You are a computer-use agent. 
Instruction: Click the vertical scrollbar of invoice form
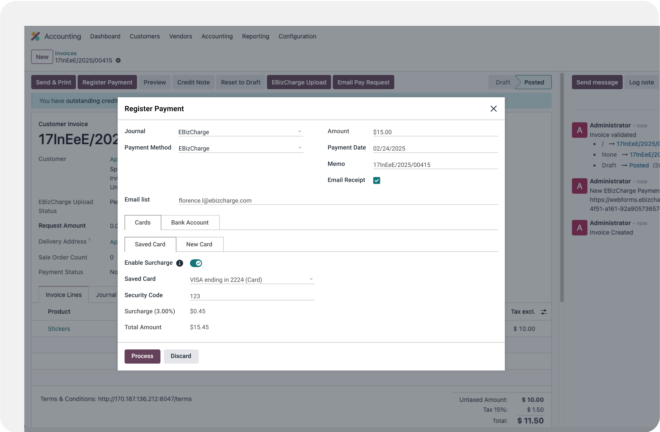(562, 187)
